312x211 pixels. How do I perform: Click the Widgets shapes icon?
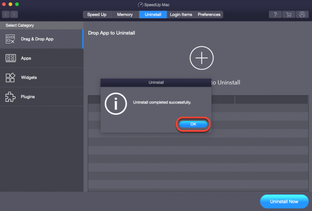[x=10, y=78]
